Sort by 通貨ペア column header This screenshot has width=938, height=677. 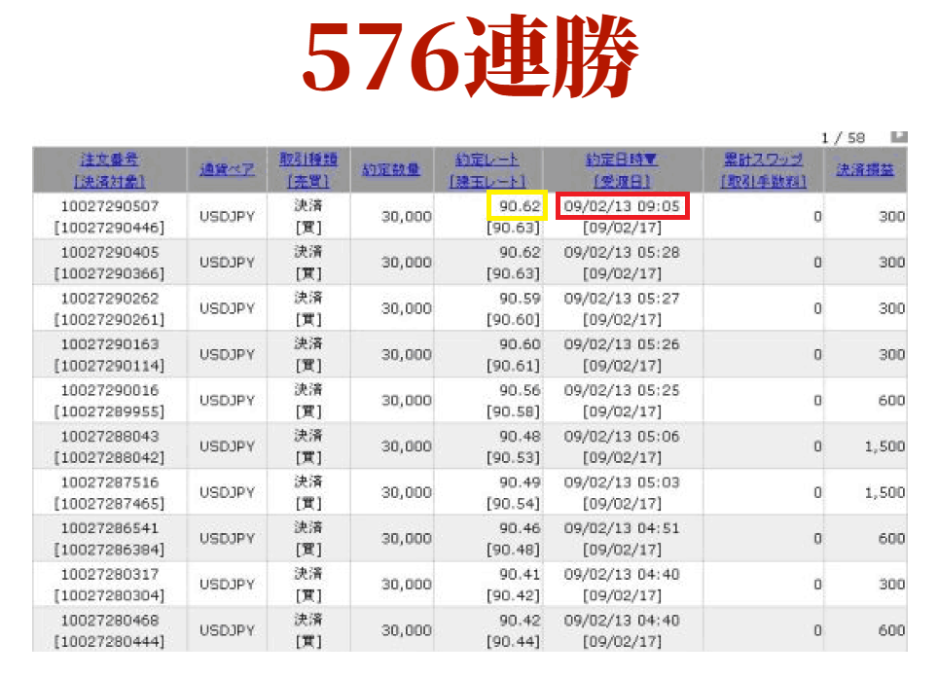tap(227, 170)
